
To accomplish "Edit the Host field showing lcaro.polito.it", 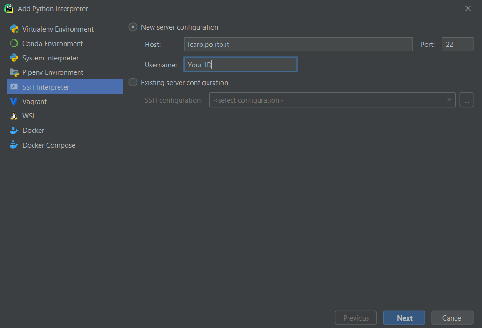I will pos(298,44).
